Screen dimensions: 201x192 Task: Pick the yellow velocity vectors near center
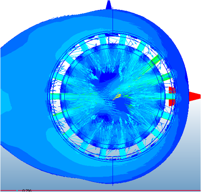point(117,96)
